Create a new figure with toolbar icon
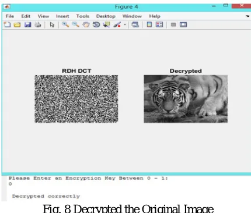The width and height of the screenshot is (251, 213). [x=7, y=24]
